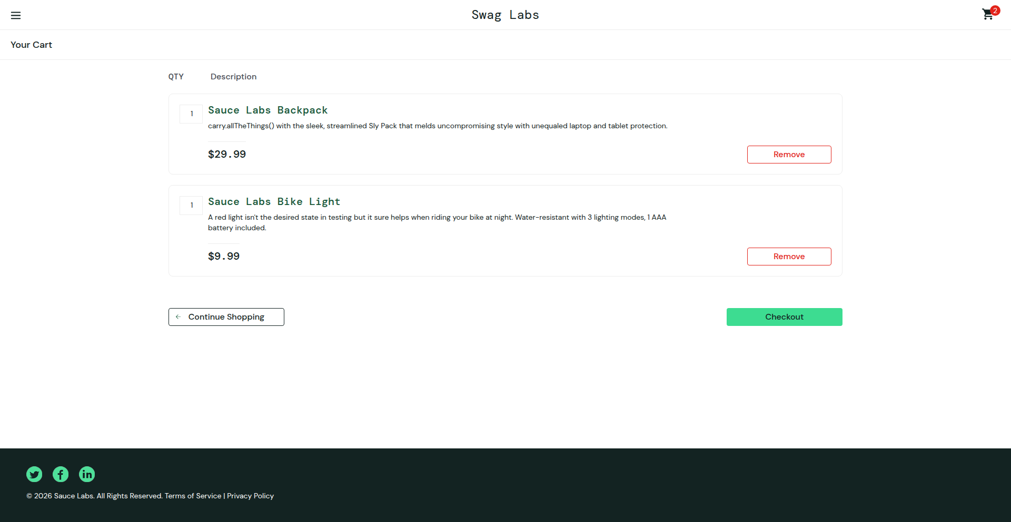Click the Your Cart page title

click(32, 45)
